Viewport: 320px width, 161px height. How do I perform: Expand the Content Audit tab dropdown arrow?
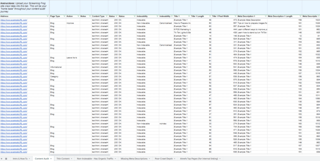tap(51, 159)
